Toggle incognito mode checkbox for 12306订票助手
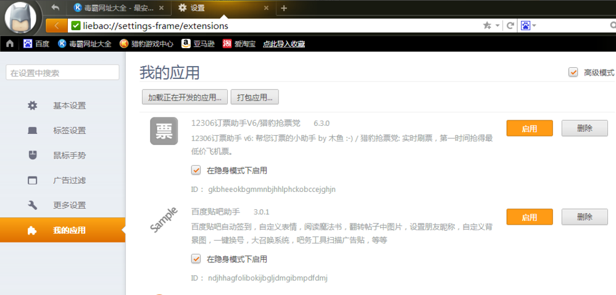 tap(196, 170)
